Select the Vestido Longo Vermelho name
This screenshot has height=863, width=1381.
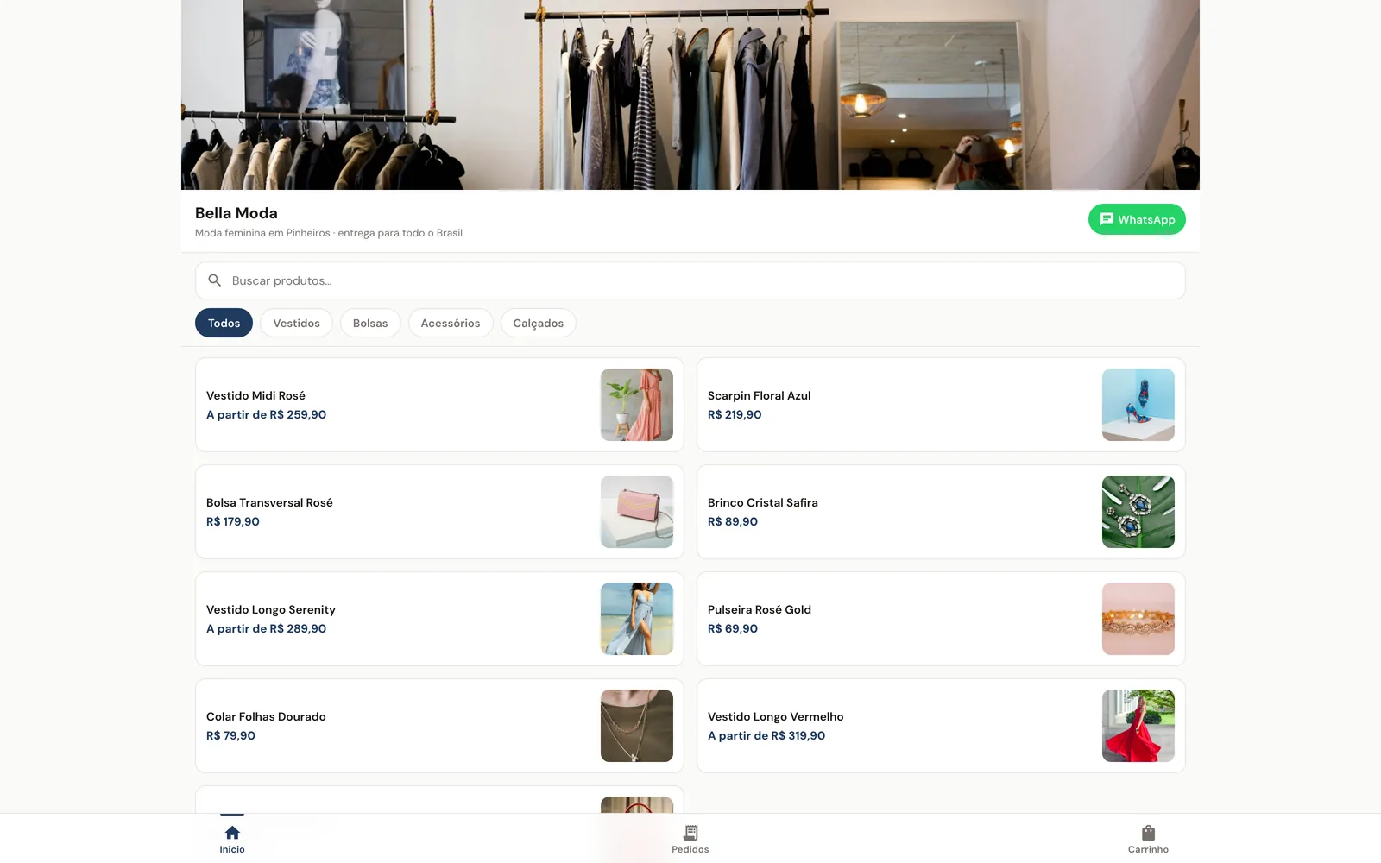[x=776, y=716]
